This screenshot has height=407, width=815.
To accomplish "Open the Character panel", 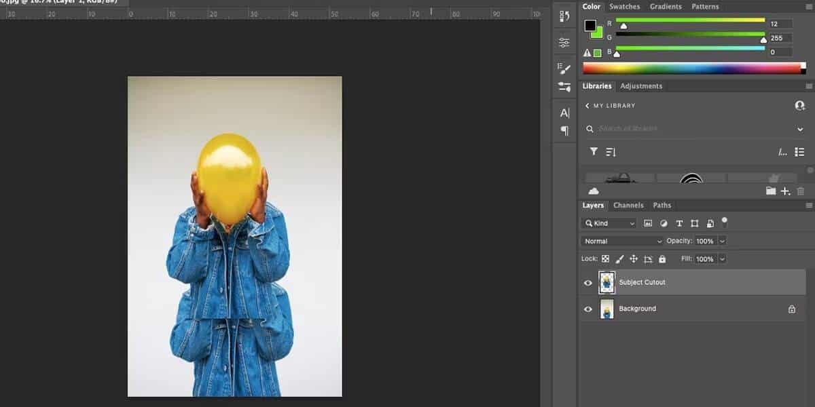I will click(x=564, y=113).
